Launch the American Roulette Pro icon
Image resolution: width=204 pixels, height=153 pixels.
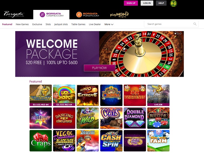click(x=158, y=118)
